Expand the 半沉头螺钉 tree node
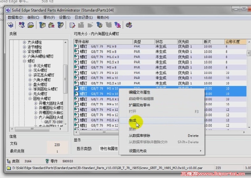The image size is (251, 178). (x=30, y=66)
